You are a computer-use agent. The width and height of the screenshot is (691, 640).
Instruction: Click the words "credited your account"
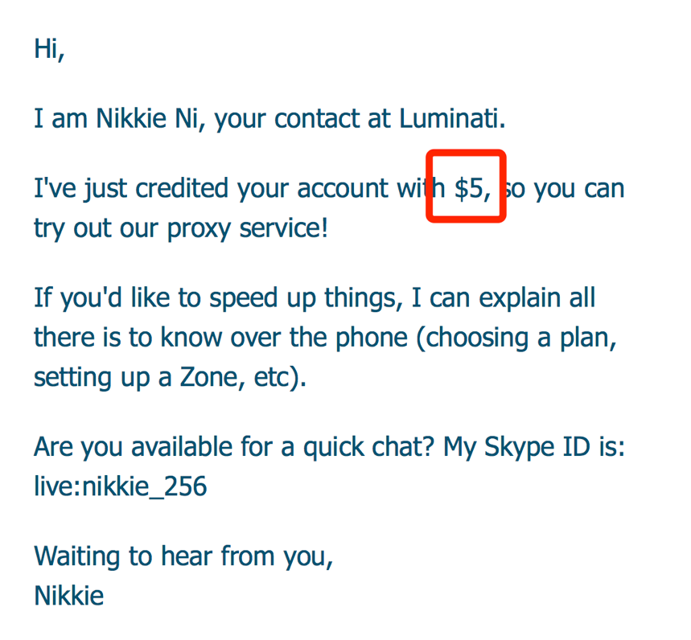[x=261, y=190]
